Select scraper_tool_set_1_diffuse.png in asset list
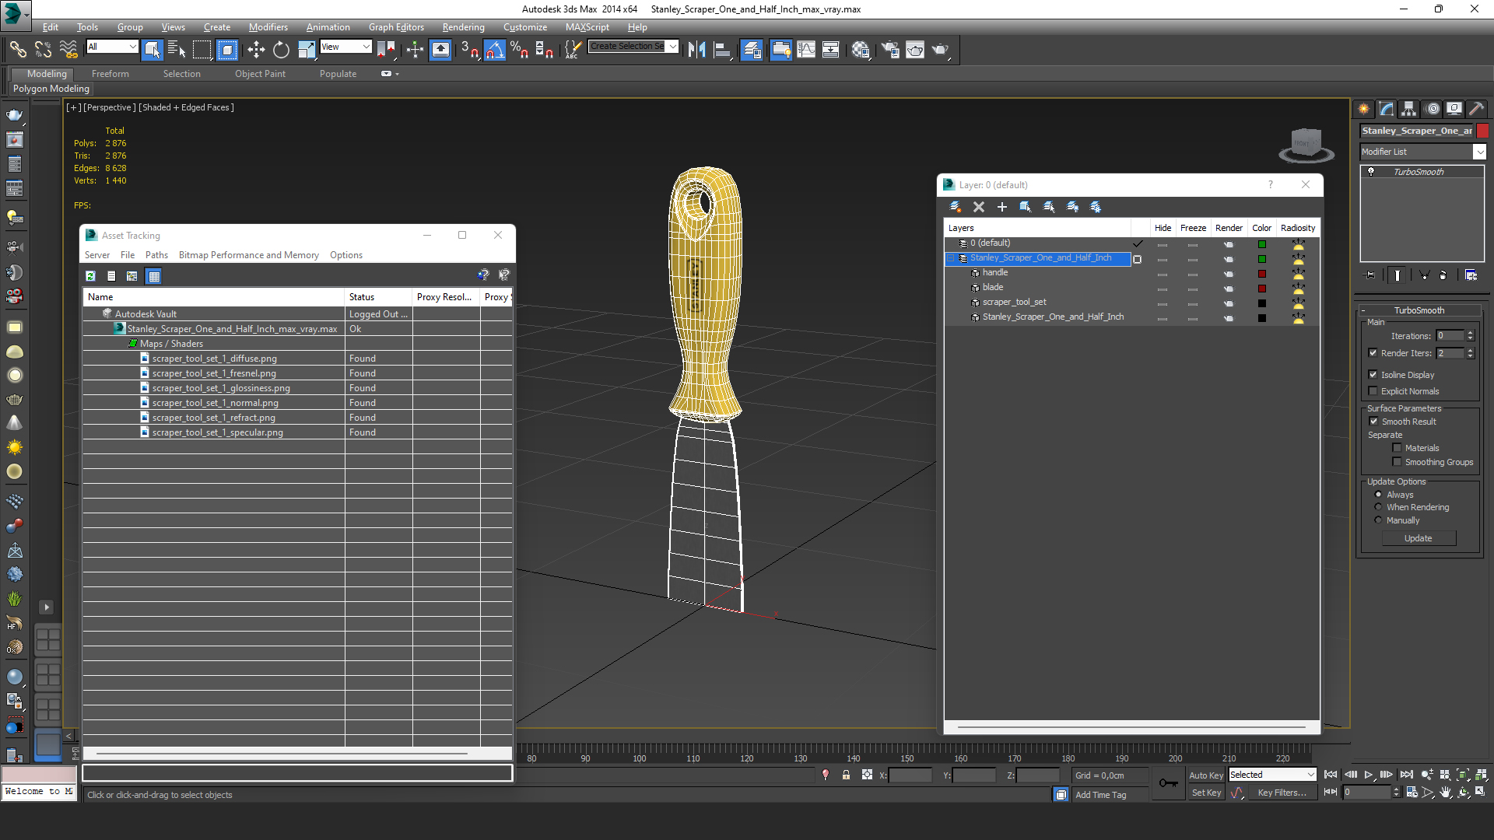This screenshot has width=1494, height=840. (214, 359)
